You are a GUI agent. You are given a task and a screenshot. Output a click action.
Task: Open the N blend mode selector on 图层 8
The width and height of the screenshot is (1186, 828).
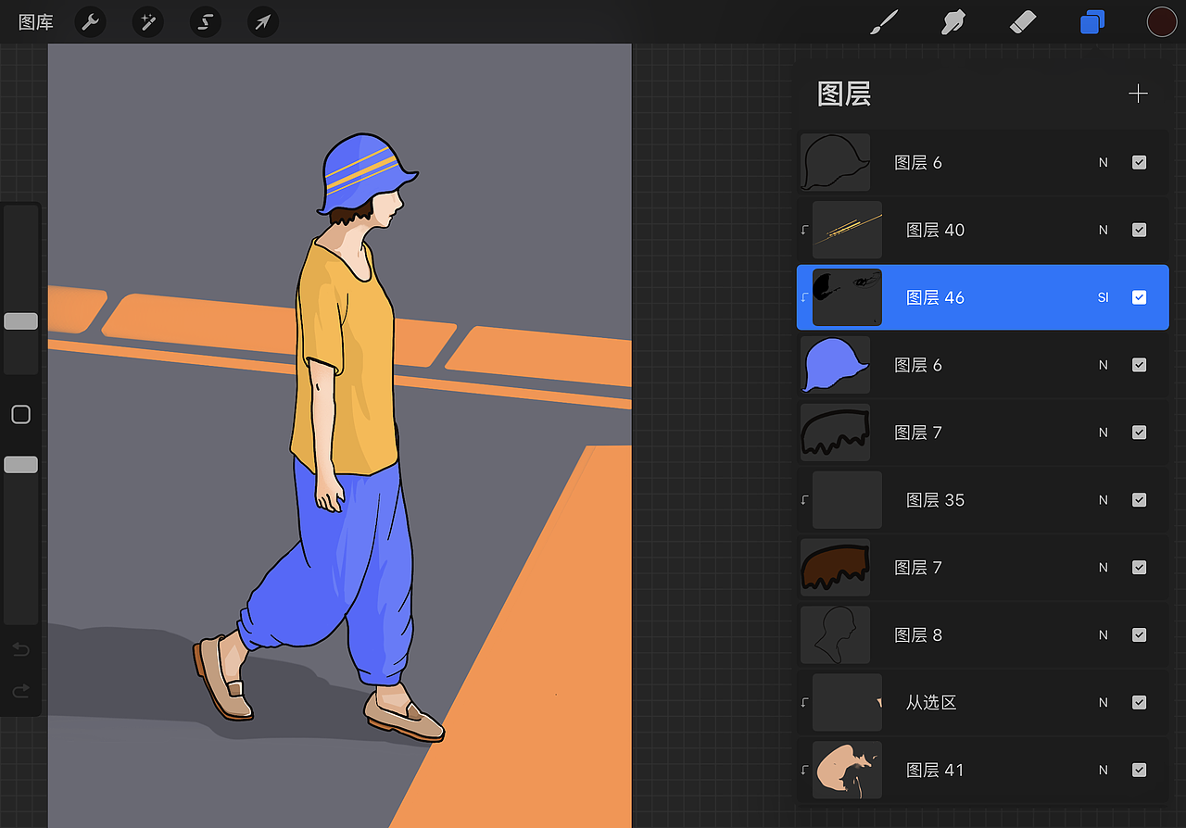tap(1103, 634)
